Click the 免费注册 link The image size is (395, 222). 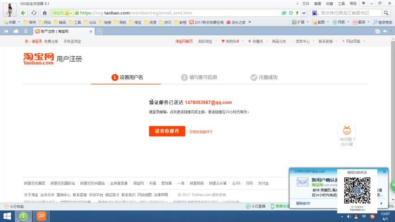[51, 41]
